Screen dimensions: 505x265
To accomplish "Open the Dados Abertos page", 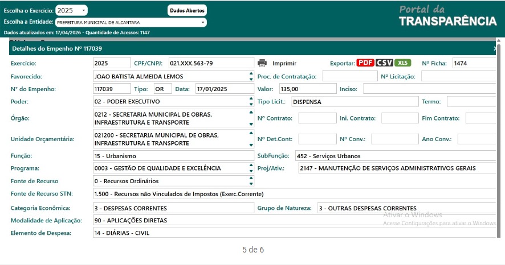I will (187, 11).
